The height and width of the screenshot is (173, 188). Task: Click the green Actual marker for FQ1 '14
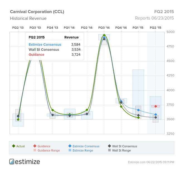pos(70,114)
